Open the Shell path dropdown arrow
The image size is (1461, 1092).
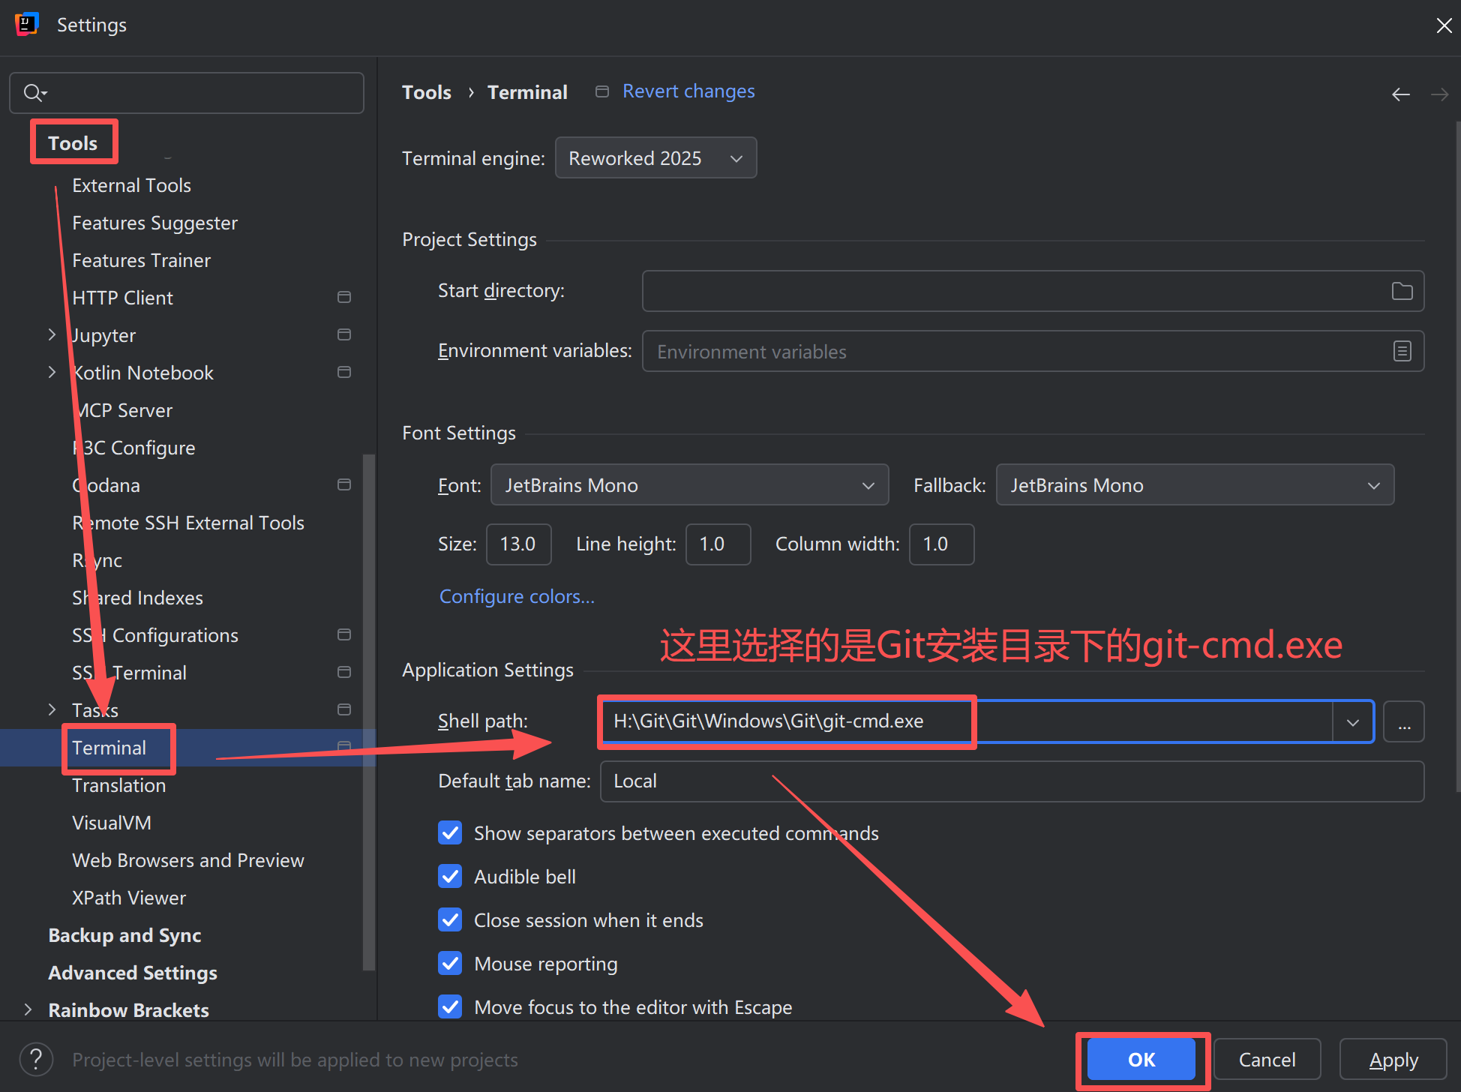(1353, 722)
